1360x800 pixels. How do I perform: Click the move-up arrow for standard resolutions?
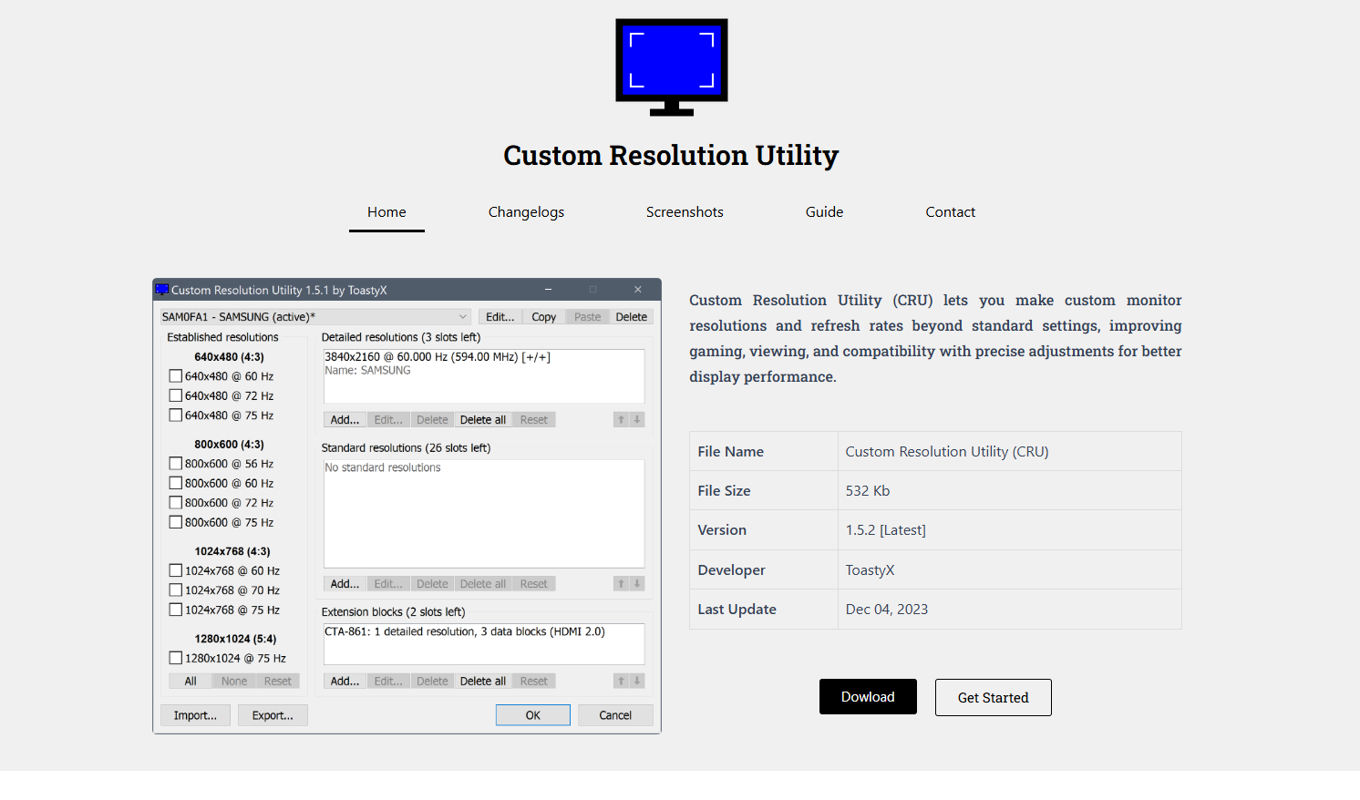pyautogui.click(x=621, y=583)
